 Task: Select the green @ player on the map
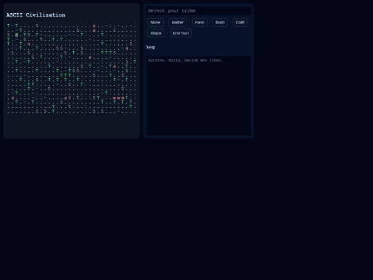pyautogui.click(x=17, y=35)
